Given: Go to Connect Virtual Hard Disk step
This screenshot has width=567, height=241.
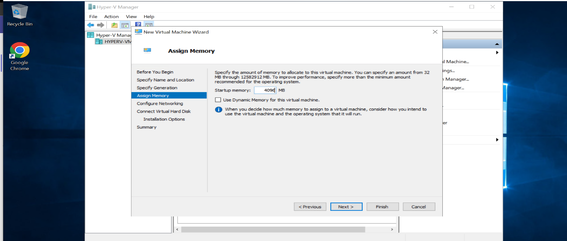Looking at the screenshot, I should tap(164, 111).
